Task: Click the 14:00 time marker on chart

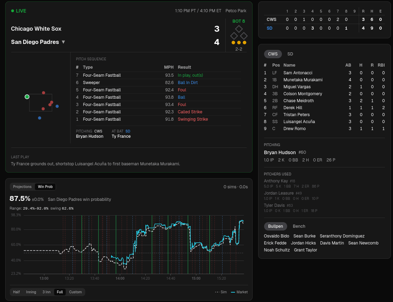Action: (120, 279)
